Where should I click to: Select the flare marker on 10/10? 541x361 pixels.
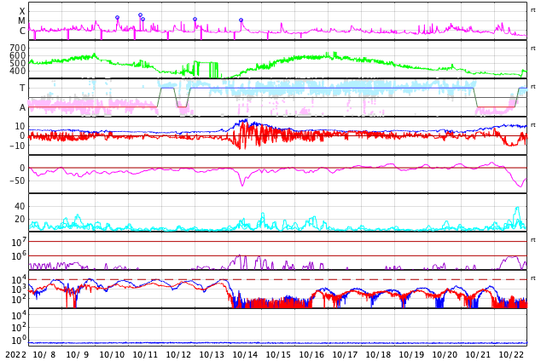pos(117,18)
